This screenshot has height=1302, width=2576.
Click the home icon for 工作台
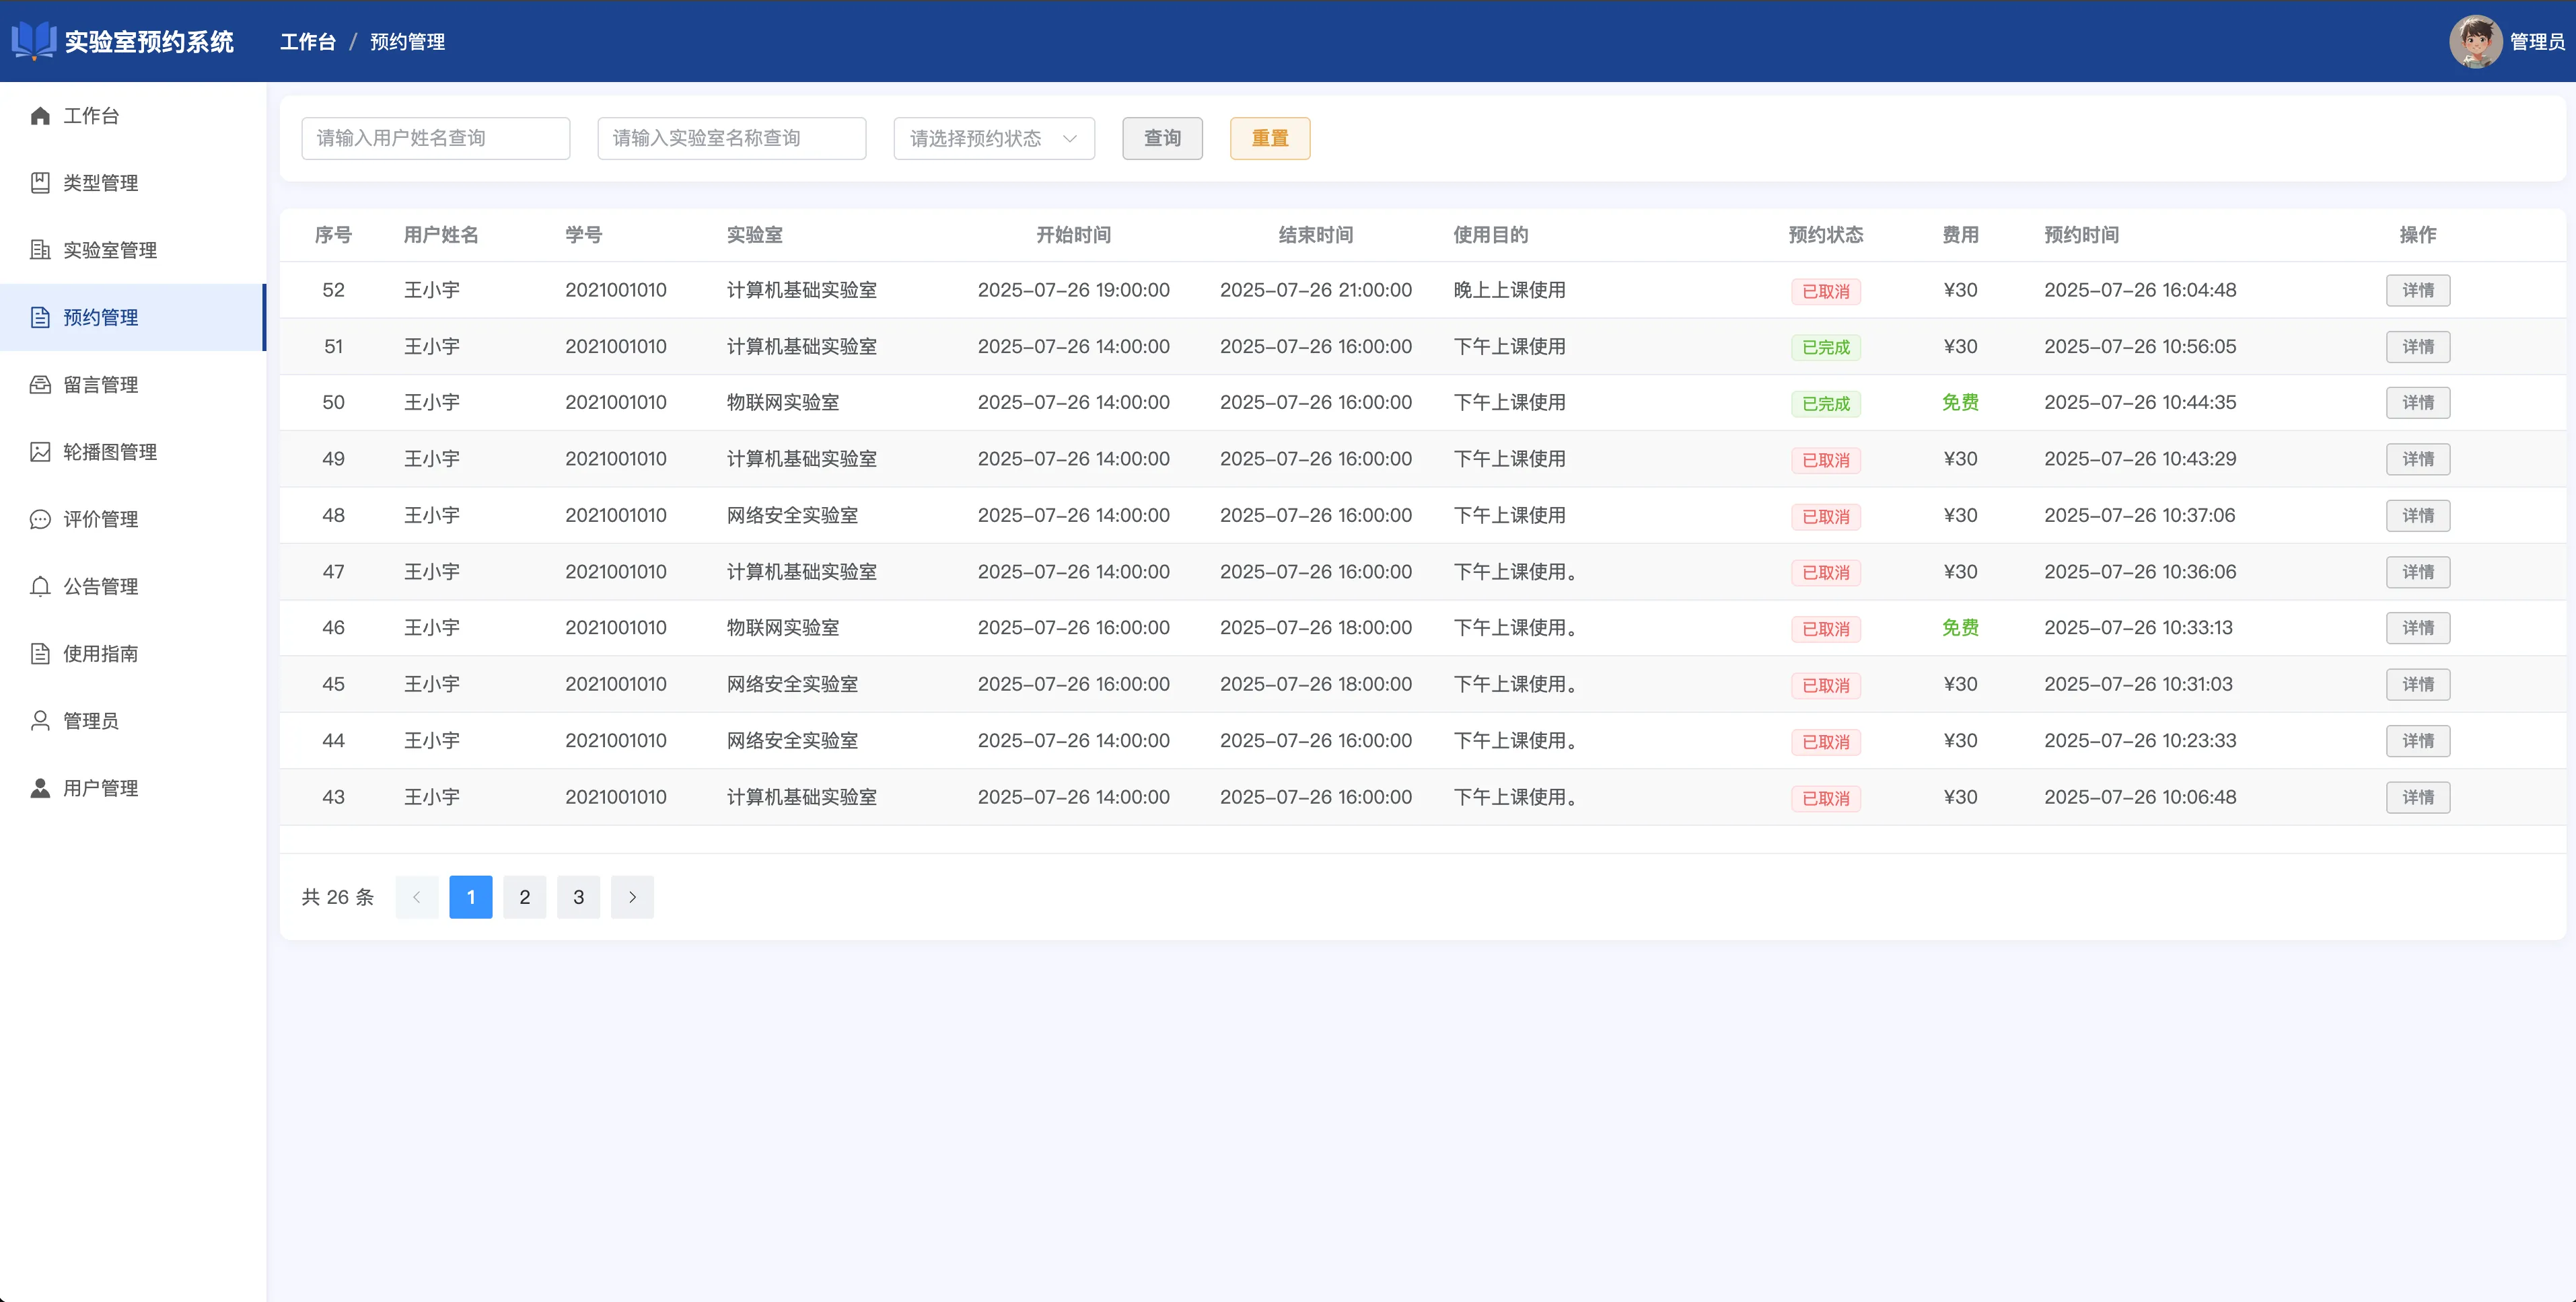pos(40,116)
